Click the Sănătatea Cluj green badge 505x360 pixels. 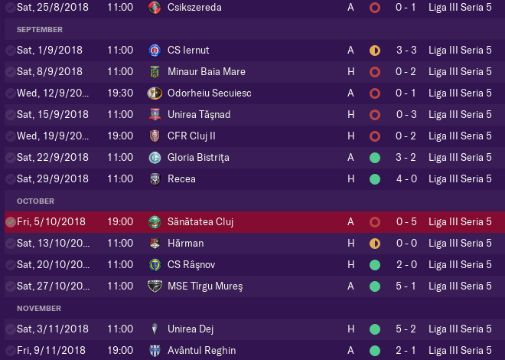point(155,222)
